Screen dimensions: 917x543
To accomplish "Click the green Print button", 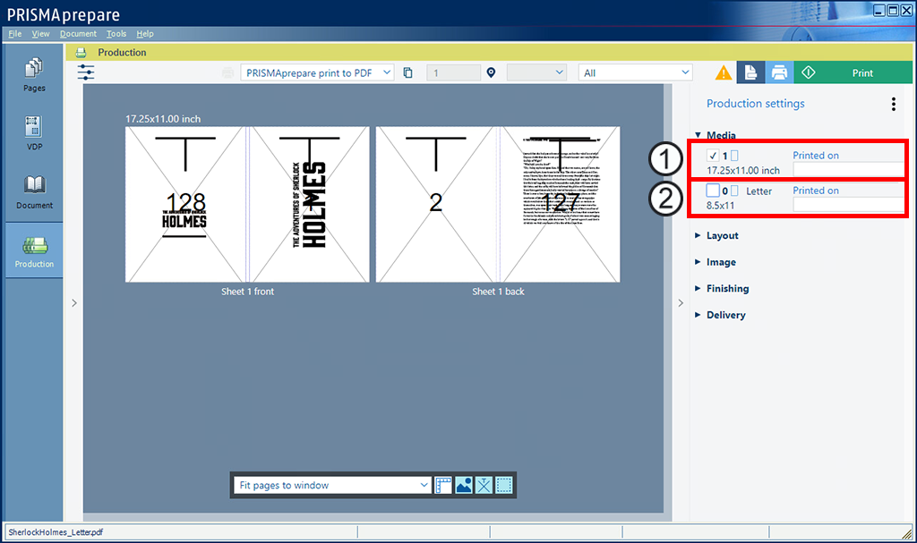I will tap(853, 72).
